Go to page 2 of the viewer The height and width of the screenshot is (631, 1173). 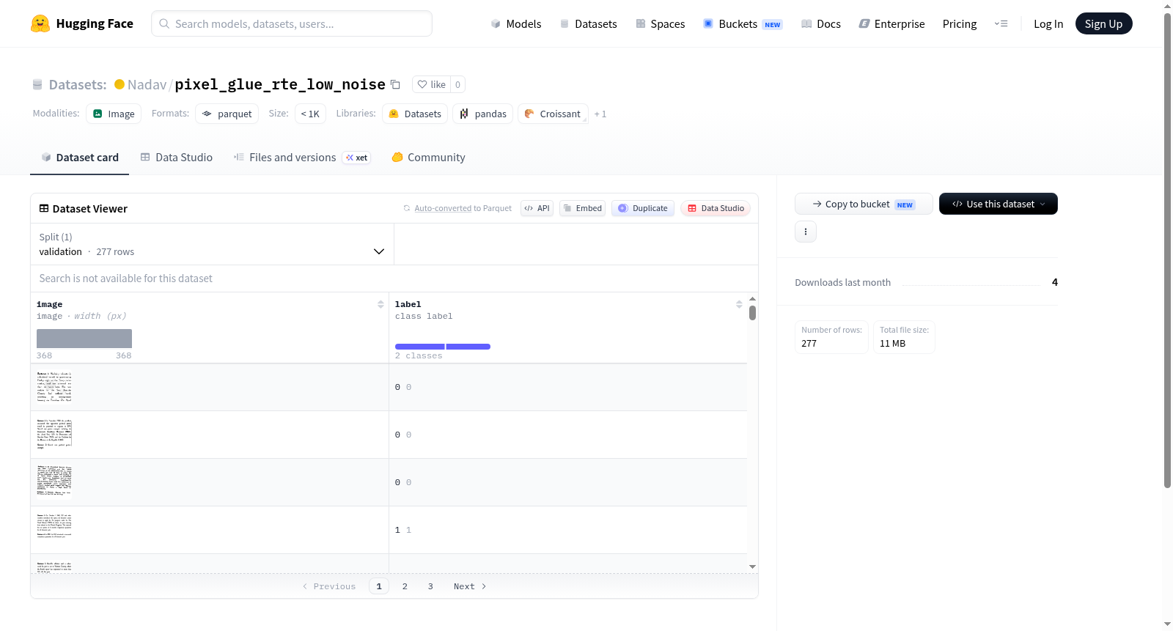[x=405, y=586]
